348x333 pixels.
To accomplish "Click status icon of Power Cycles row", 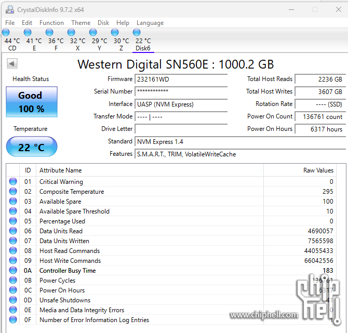I will pyautogui.click(x=13, y=280).
